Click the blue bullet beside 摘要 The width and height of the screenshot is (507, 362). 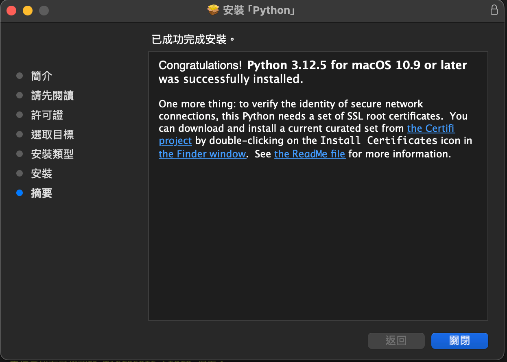(x=20, y=193)
